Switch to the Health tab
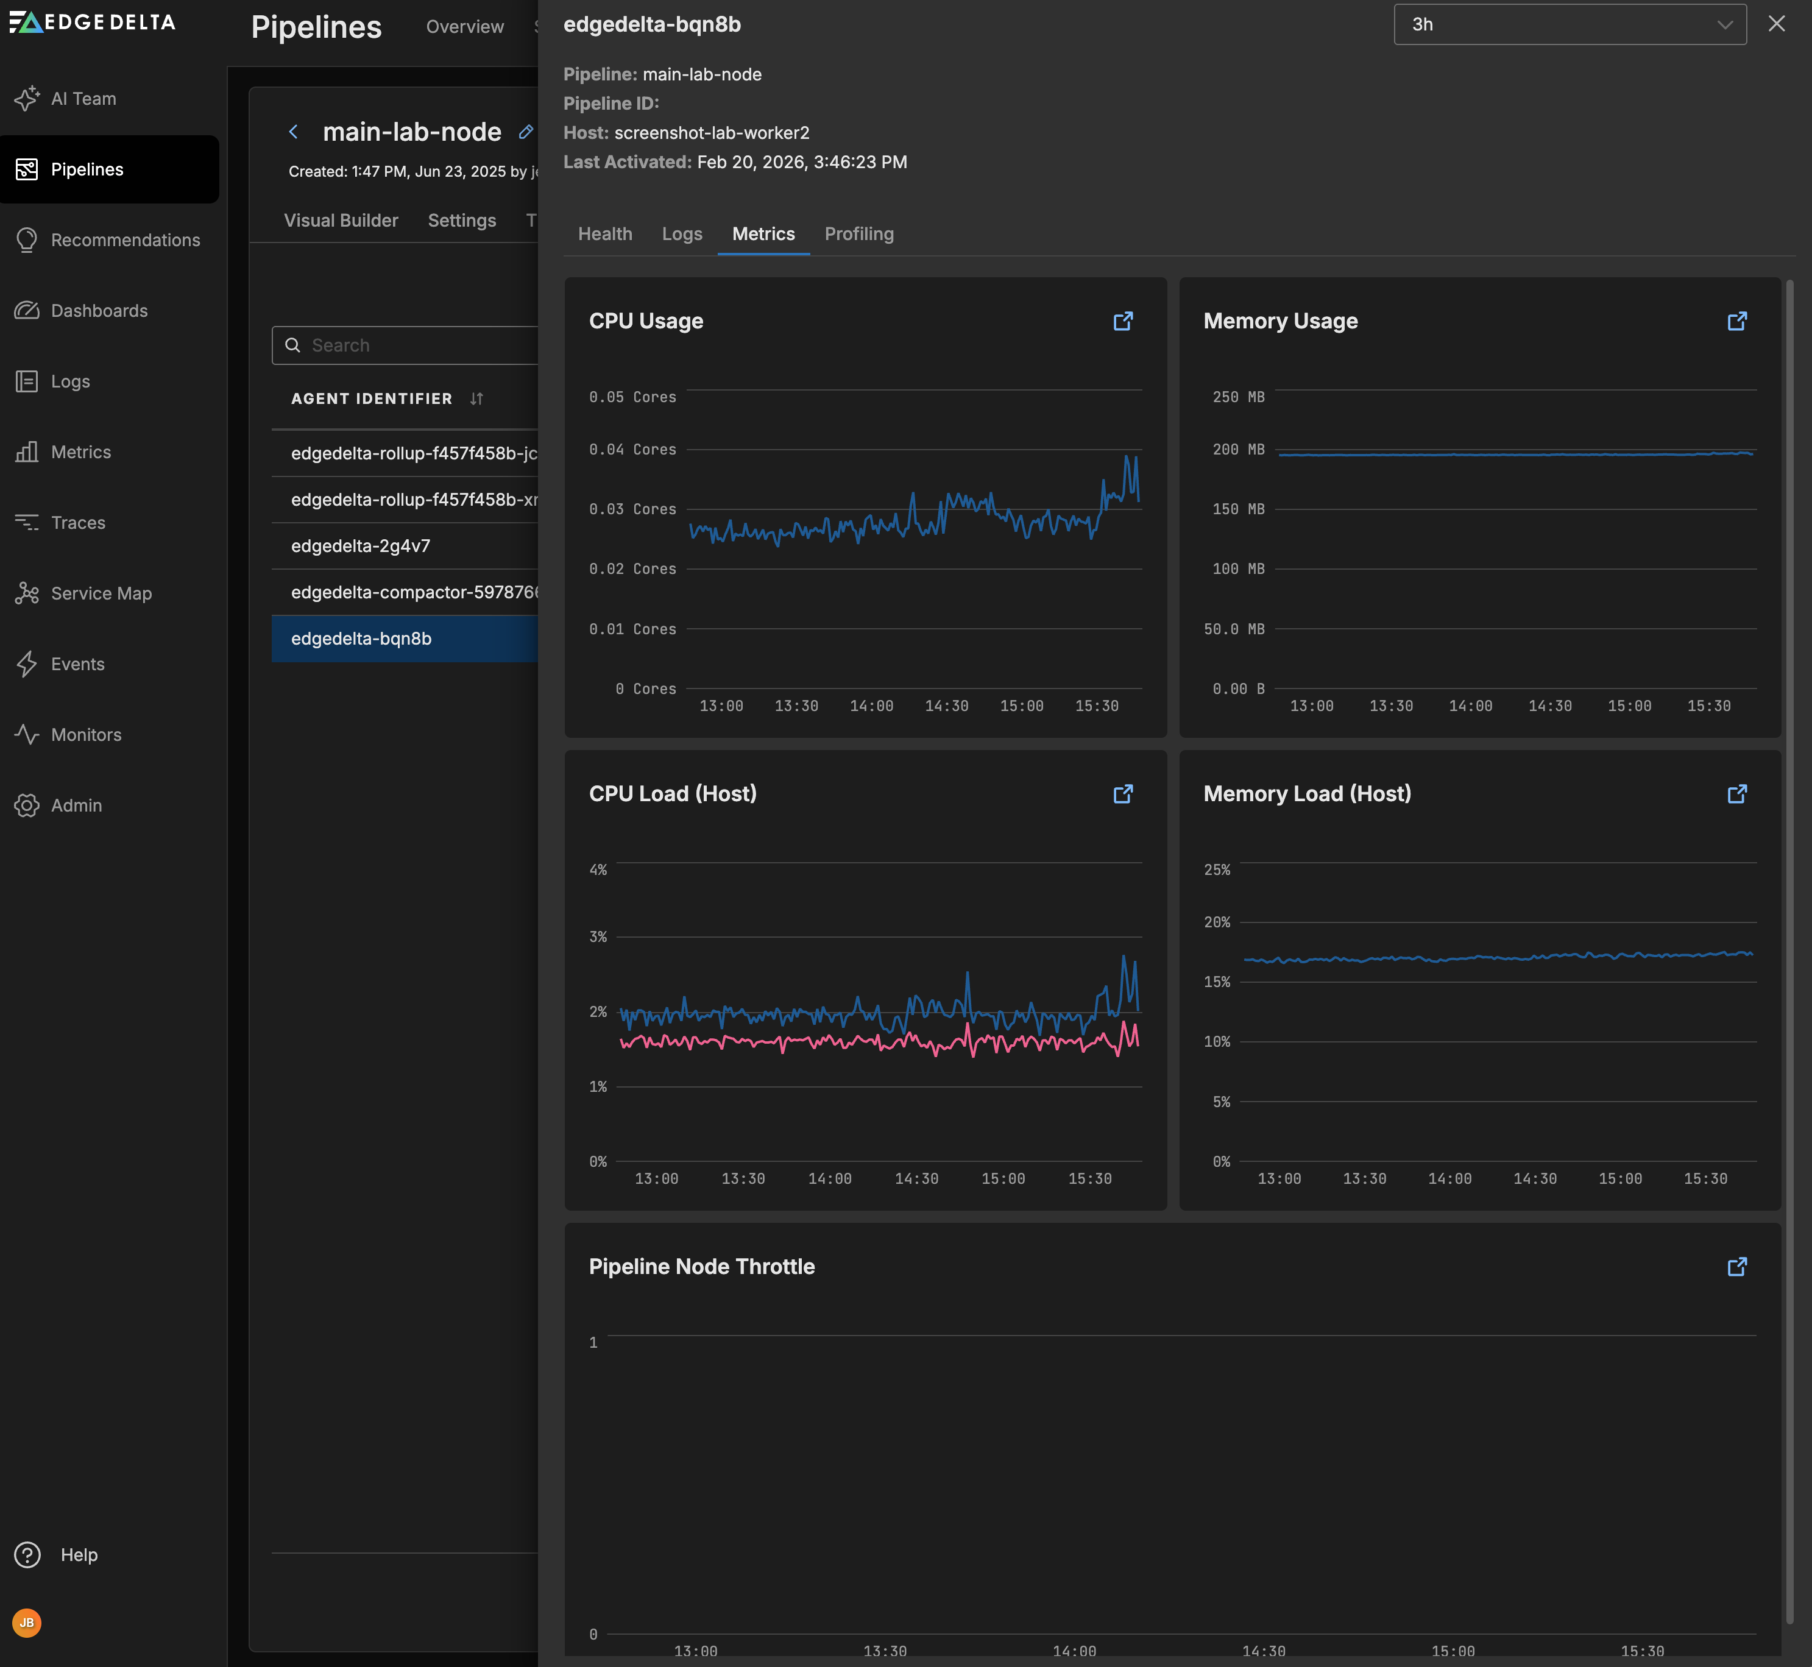 pyautogui.click(x=604, y=233)
